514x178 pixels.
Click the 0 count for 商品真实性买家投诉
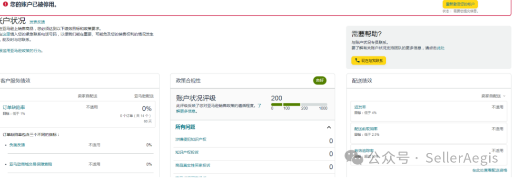[331, 167]
